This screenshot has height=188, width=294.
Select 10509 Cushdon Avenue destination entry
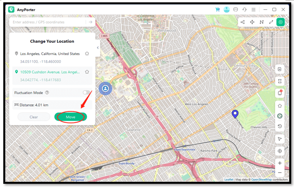(50, 72)
